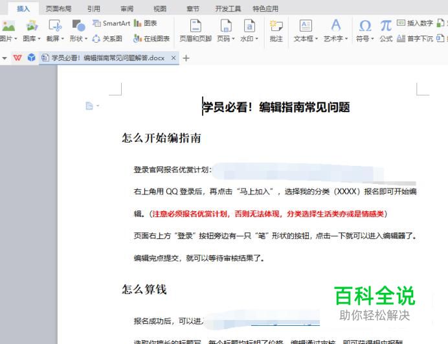Open the tab bar dropdown arrow at left
Viewport: 448px width, 344px height.
(x=5, y=58)
